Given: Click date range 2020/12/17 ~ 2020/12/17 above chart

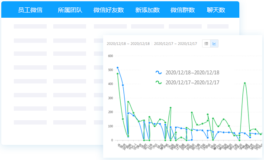Looking at the screenshot, I should tap(175, 44).
